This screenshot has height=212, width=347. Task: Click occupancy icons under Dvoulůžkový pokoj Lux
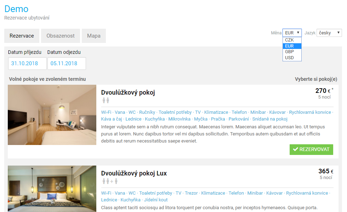(110, 182)
